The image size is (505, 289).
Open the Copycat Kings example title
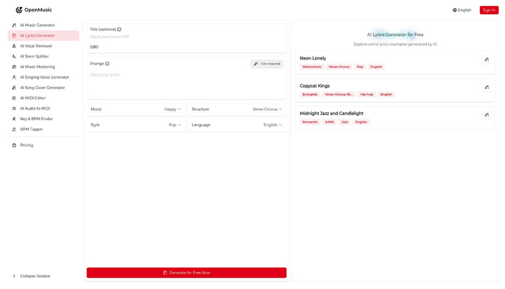(314, 86)
